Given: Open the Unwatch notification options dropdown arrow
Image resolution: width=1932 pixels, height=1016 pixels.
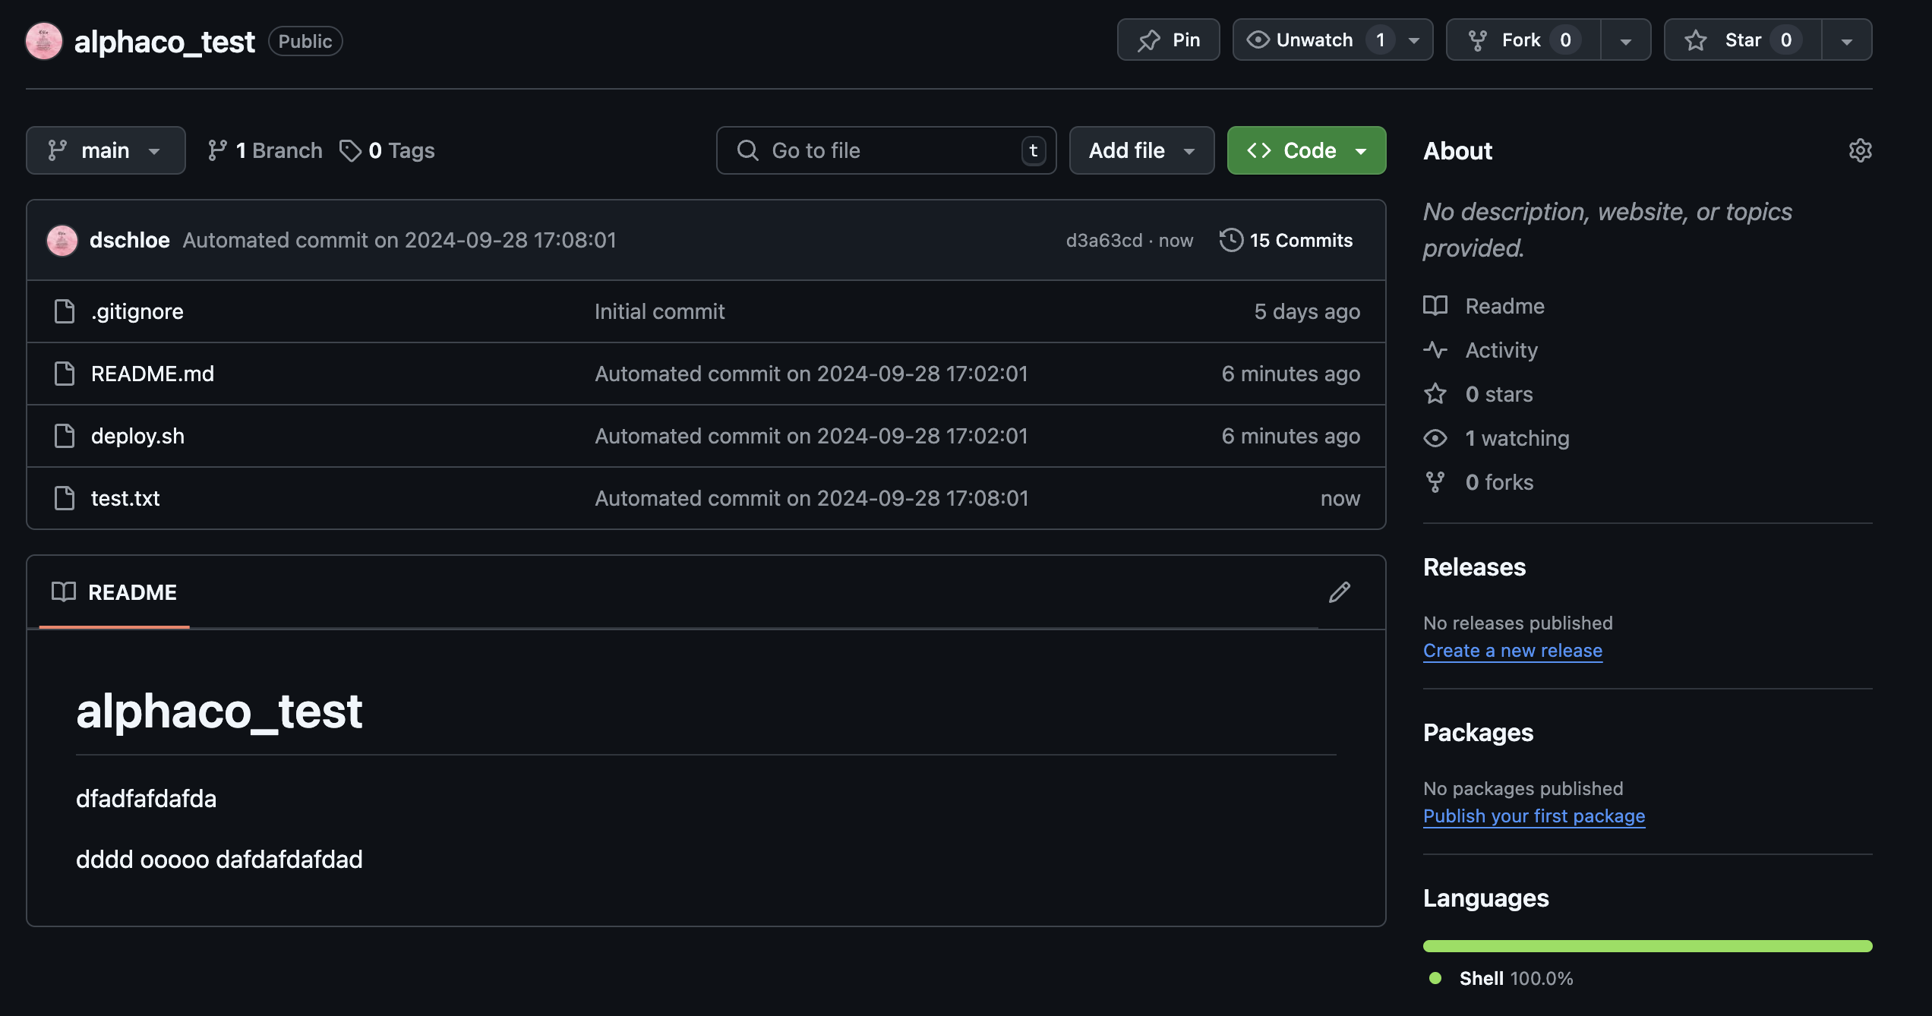Looking at the screenshot, I should 1414,40.
